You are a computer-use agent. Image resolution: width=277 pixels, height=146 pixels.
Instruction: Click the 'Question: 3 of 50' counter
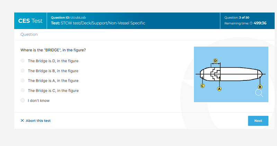click(237, 17)
